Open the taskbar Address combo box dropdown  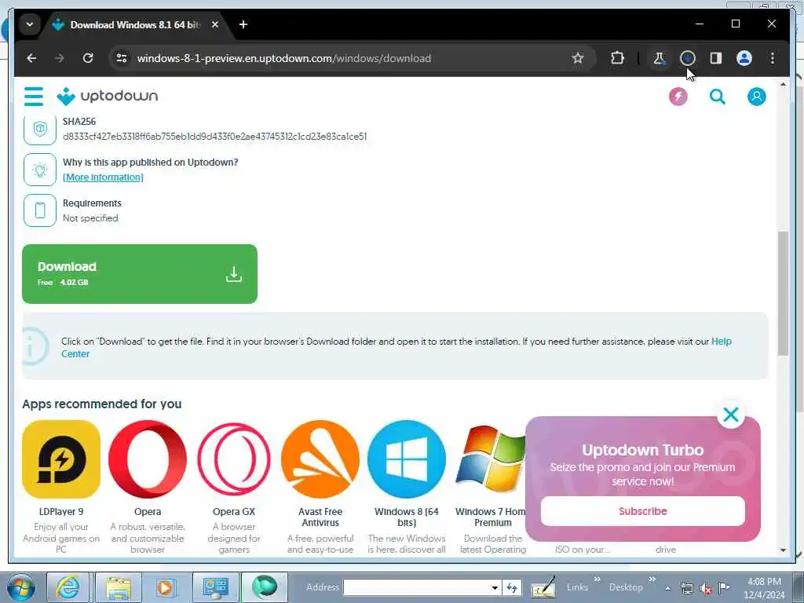click(x=495, y=587)
